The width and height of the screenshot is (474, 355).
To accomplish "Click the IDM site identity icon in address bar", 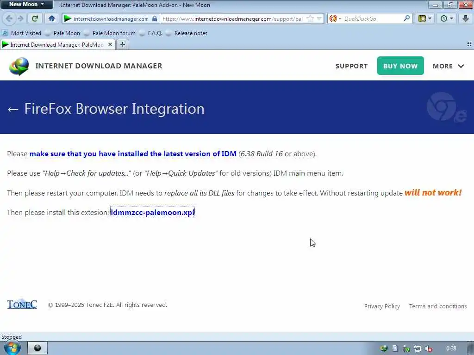I will coord(68,18).
